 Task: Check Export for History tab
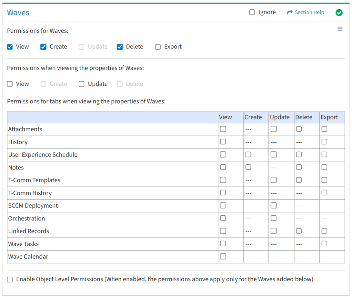(x=324, y=142)
